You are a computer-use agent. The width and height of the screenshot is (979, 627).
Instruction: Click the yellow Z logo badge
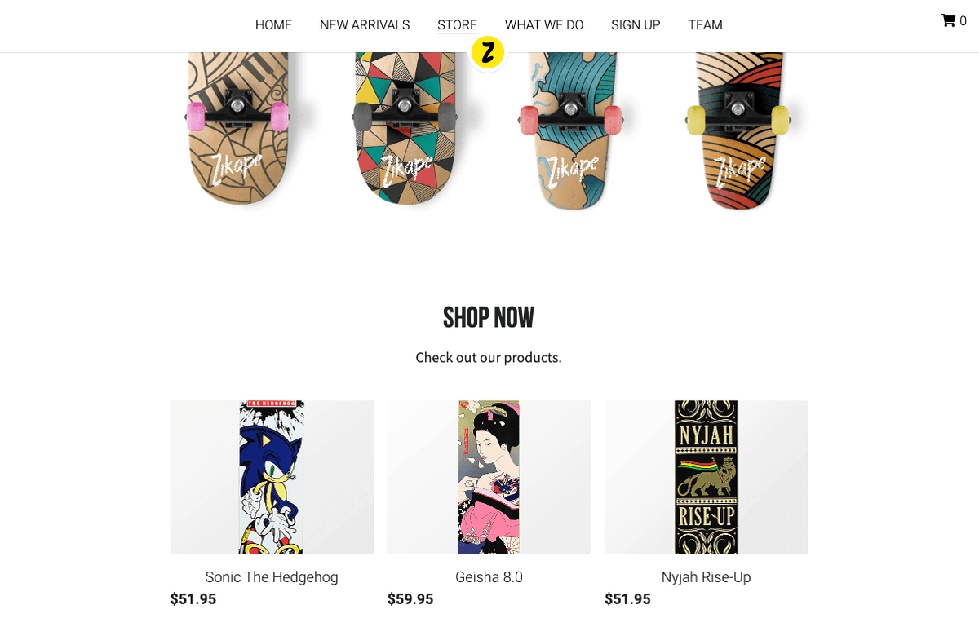(488, 53)
